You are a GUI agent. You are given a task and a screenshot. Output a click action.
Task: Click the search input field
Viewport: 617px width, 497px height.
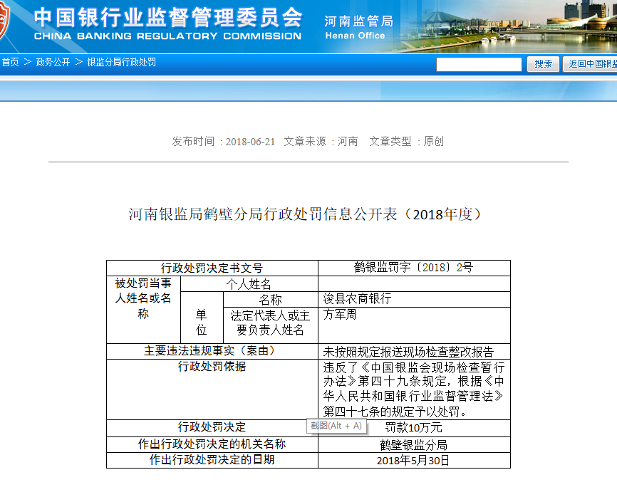(x=479, y=64)
